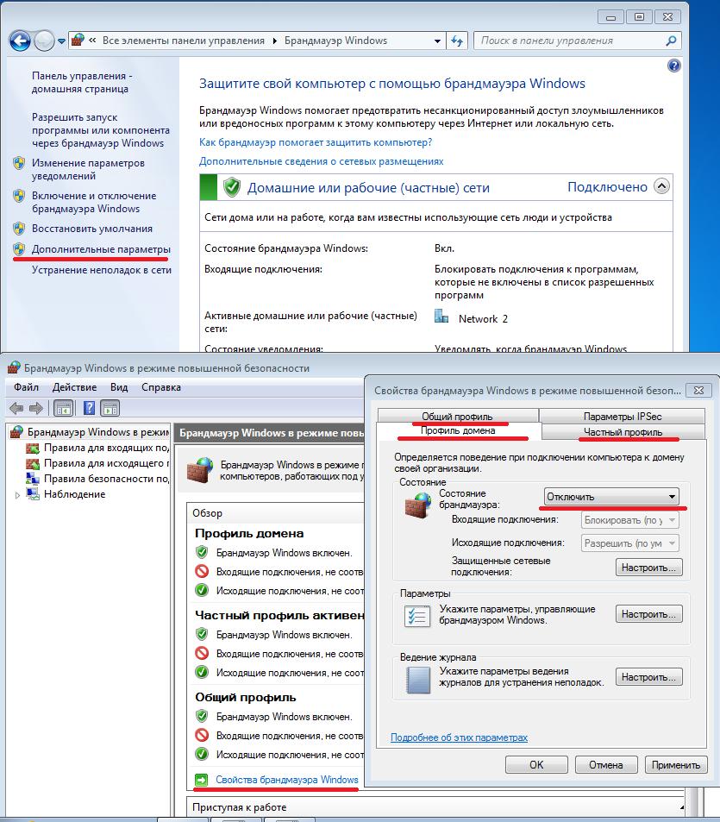Click 'Настроить...' for protected network connections
Viewport: 720px width, 822px height.
648,568
